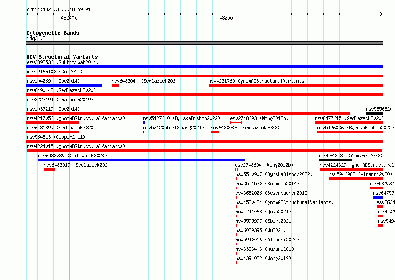Click the gray 14q21.3 cytogenetic band bar
The width and height of the screenshot is (395, 280).
pyautogui.click(x=204, y=43)
